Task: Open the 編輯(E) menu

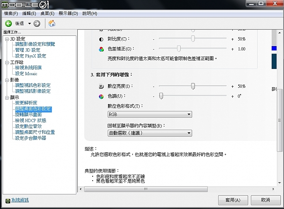Action: coord(29,13)
